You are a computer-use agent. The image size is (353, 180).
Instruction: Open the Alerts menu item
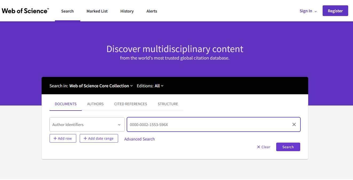tap(152, 11)
